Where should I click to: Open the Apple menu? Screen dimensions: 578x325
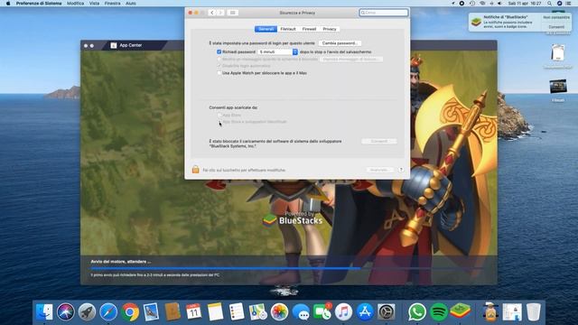pyautogui.click(x=8, y=4)
